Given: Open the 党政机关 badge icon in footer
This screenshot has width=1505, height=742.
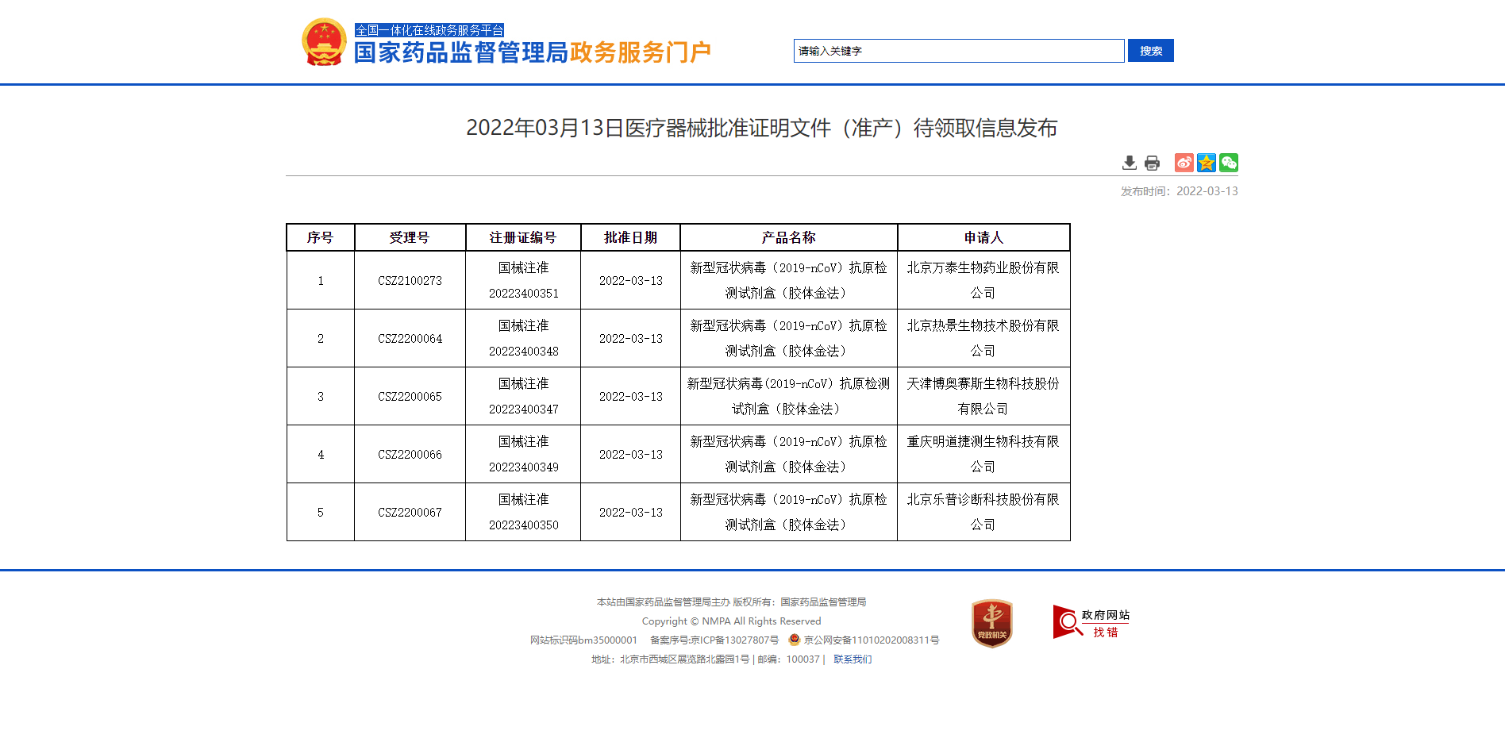Looking at the screenshot, I should pos(991,624).
